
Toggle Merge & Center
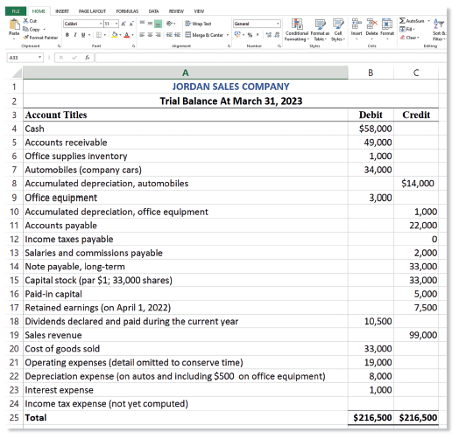[x=204, y=35]
